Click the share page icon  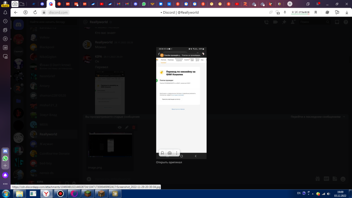pos(271,12)
